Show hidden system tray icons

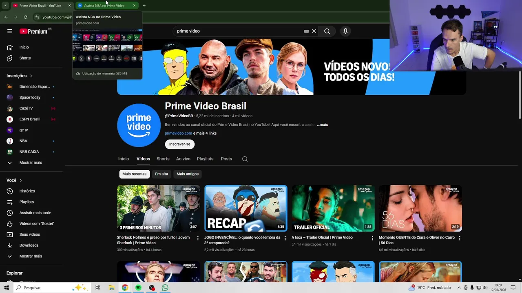click(458, 288)
